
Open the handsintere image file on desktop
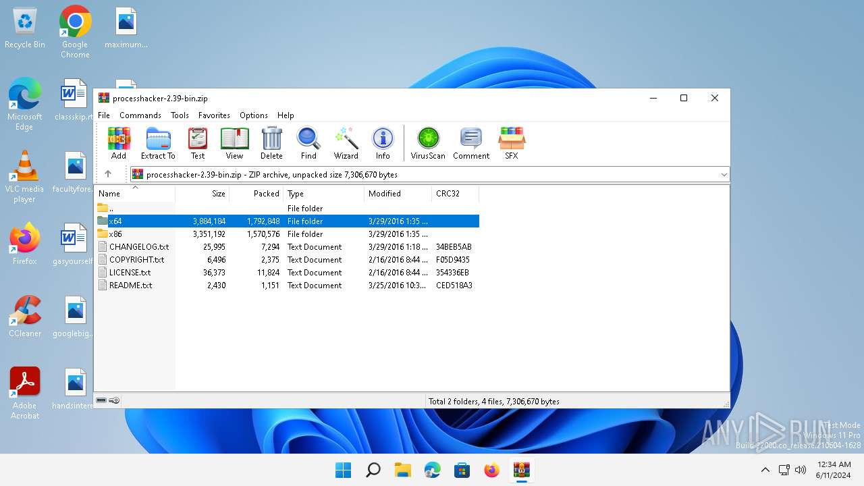[x=75, y=389]
